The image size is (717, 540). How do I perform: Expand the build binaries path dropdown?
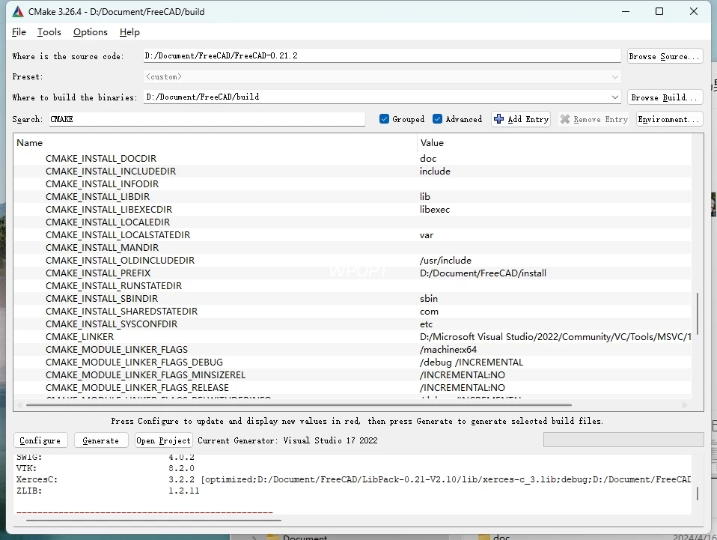615,97
